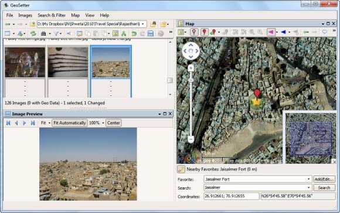The image size is (340, 213).
Task: Click the folder with hat icon after path
Action: click(153, 24)
